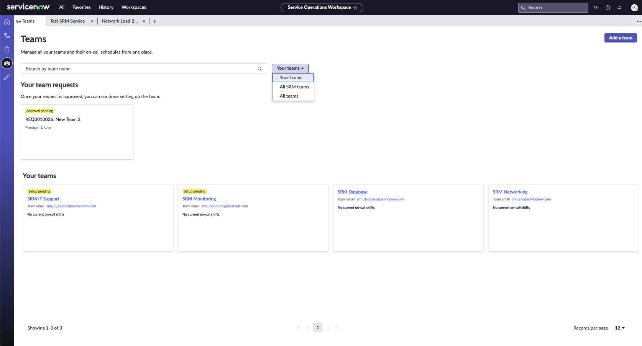Open the LC user avatar menu
This screenshot has height=346, width=642.
coord(634,8)
